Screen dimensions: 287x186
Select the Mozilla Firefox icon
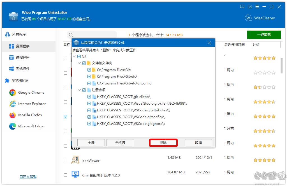point(13,115)
